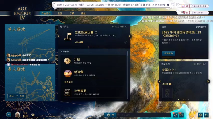Image resolution: width=213 pixels, height=119 pixels.
Task: Click the +200 XP reward label
Action: [x=79, y=42]
